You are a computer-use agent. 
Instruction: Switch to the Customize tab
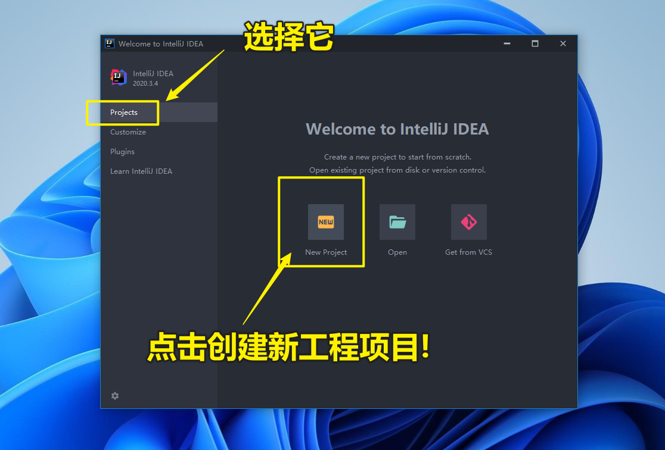(x=159, y=132)
